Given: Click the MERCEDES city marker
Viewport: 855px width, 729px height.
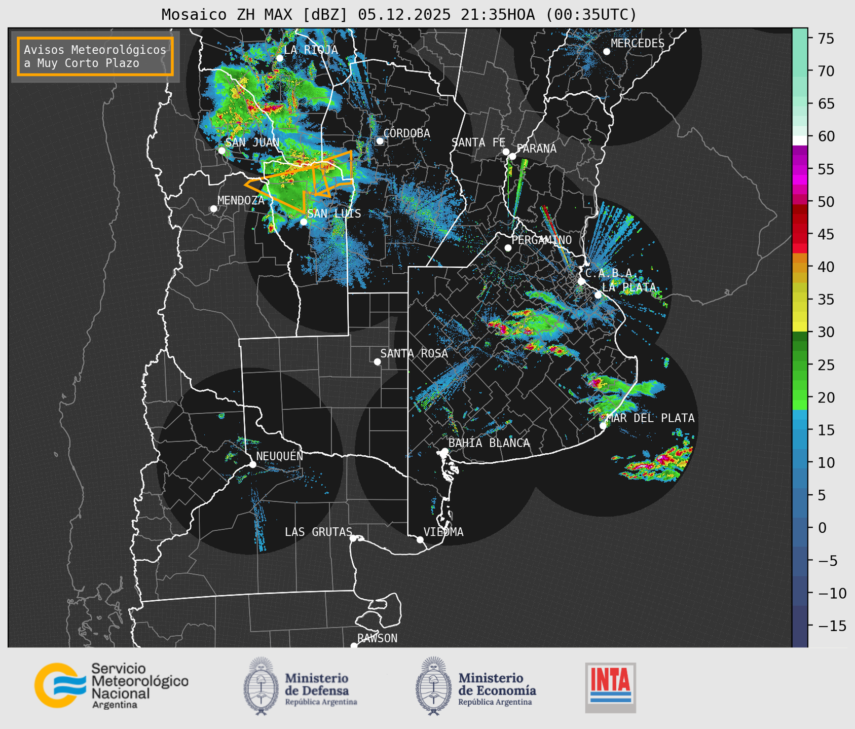Looking at the screenshot, I should coord(606,52).
